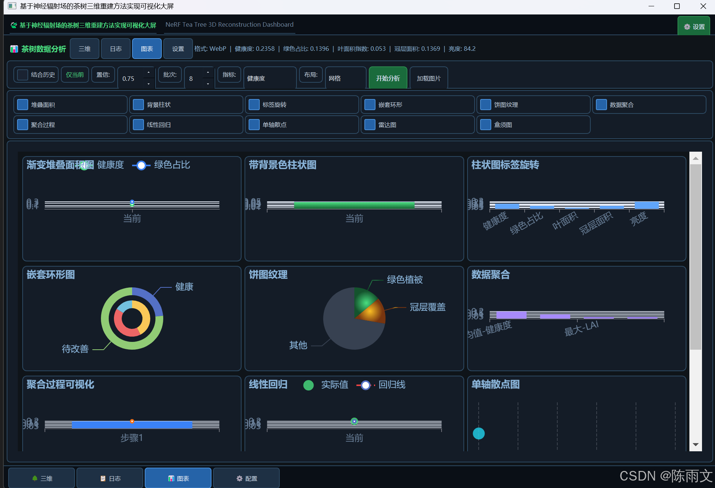Click the 格式: WebP status text
The image size is (715, 488).
tap(210, 49)
